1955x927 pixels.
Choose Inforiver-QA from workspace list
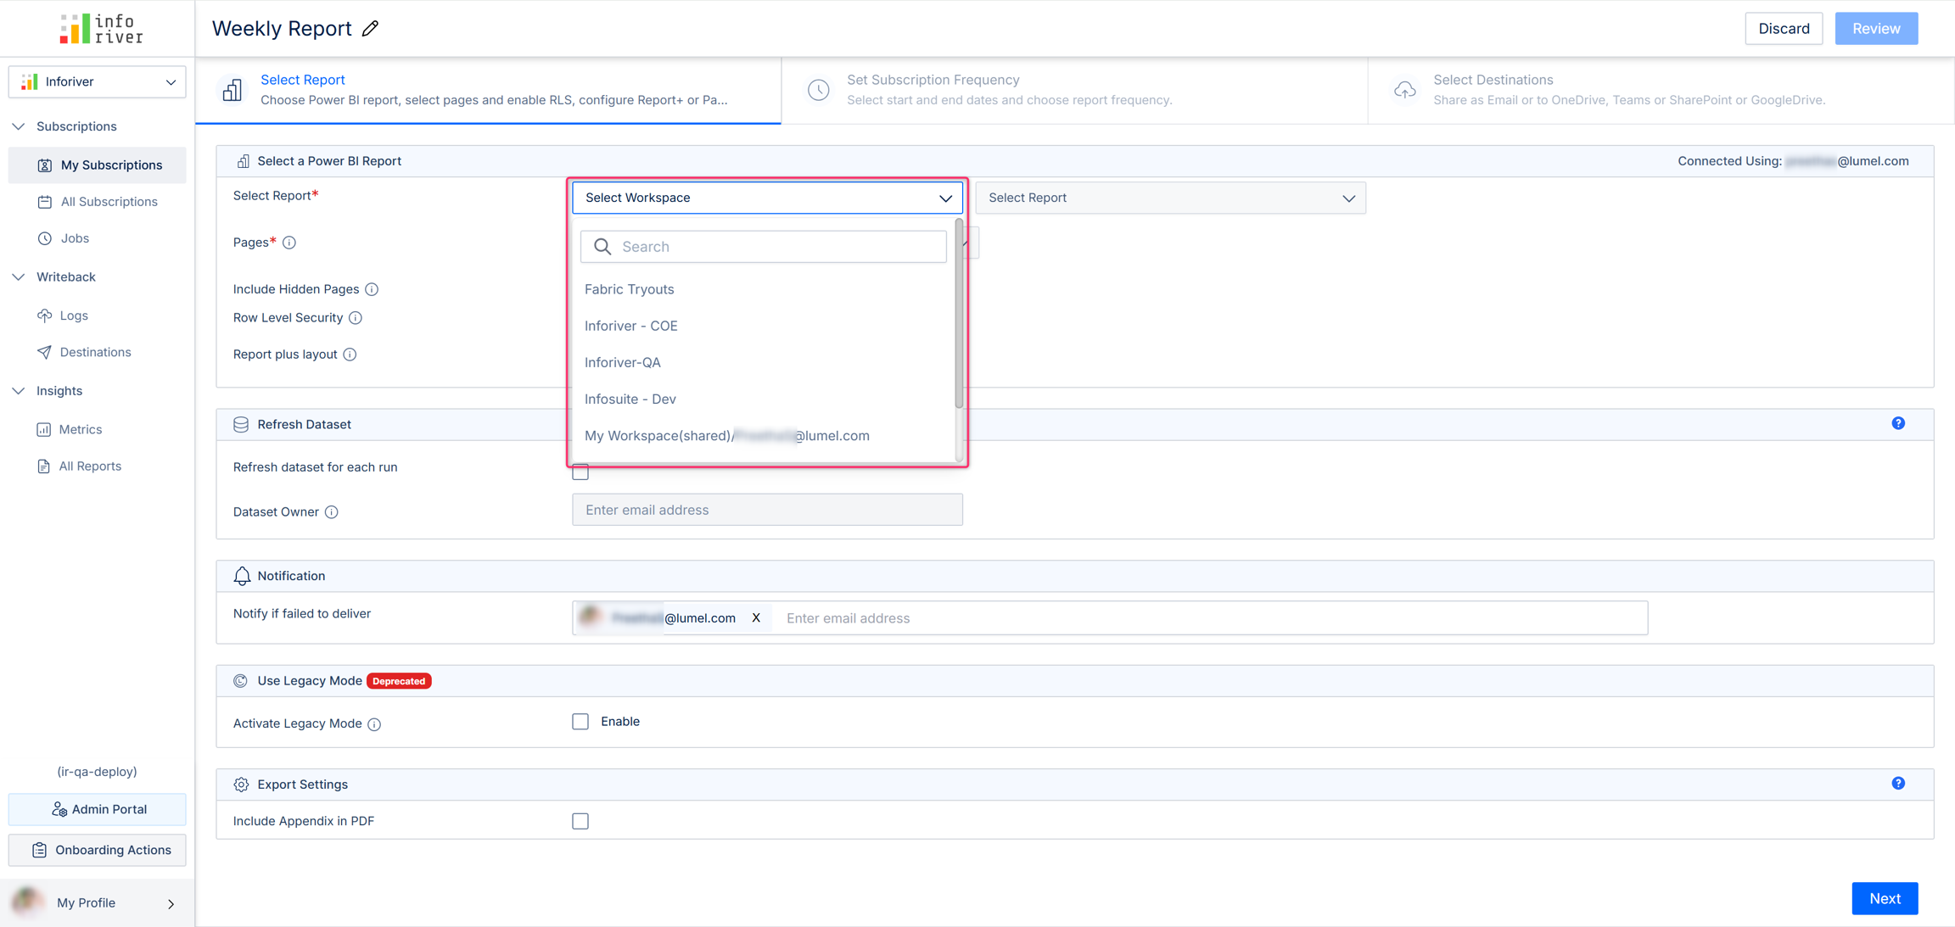pos(623,362)
